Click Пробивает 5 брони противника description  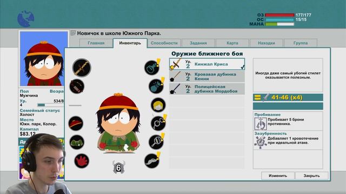point(286,122)
